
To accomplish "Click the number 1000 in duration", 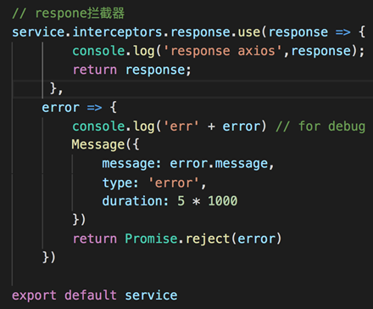I will coord(223,201).
